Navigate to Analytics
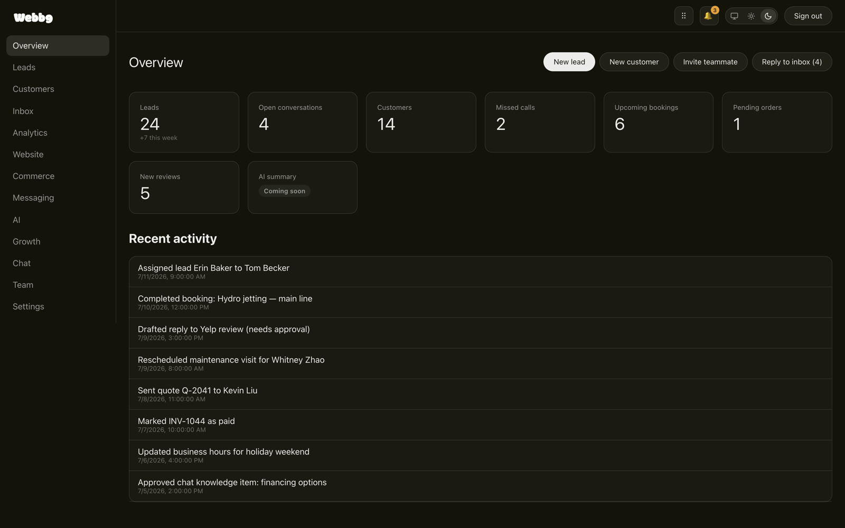The width and height of the screenshot is (845, 528). tap(58, 133)
